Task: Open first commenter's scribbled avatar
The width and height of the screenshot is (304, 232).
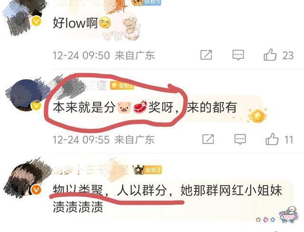Action: click(23, 17)
